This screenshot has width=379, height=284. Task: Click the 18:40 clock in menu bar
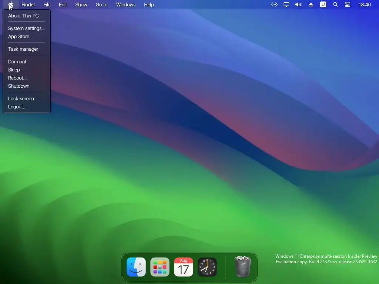point(365,4)
